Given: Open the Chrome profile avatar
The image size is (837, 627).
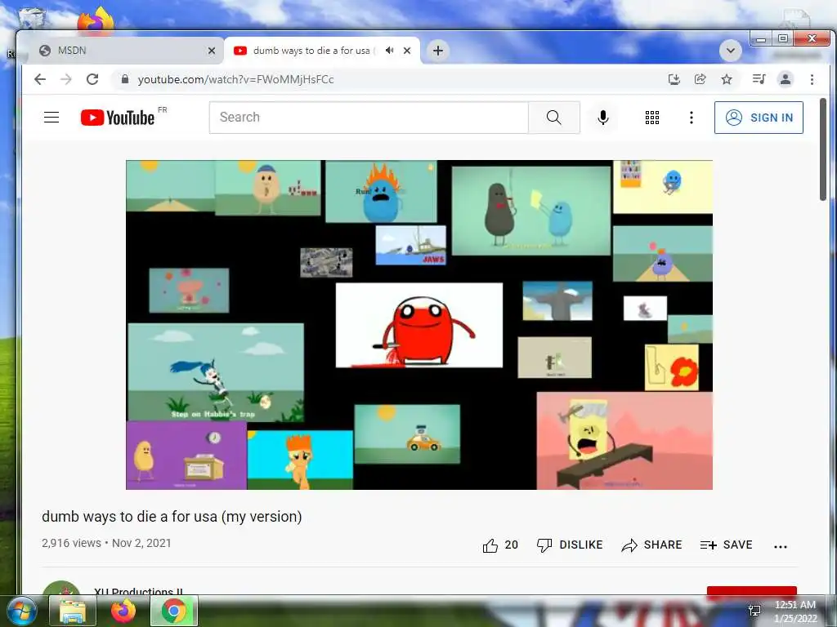Looking at the screenshot, I should click(786, 79).
